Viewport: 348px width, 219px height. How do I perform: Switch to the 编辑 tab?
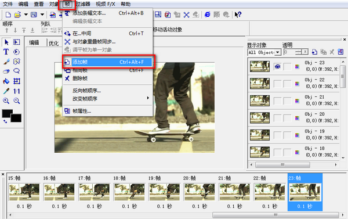(34, 42)
